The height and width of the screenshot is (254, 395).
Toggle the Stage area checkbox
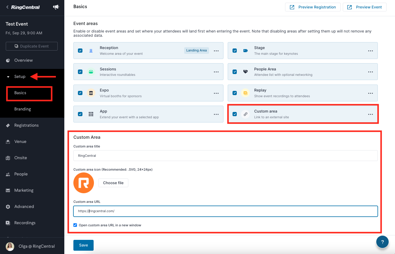[235, 51]
